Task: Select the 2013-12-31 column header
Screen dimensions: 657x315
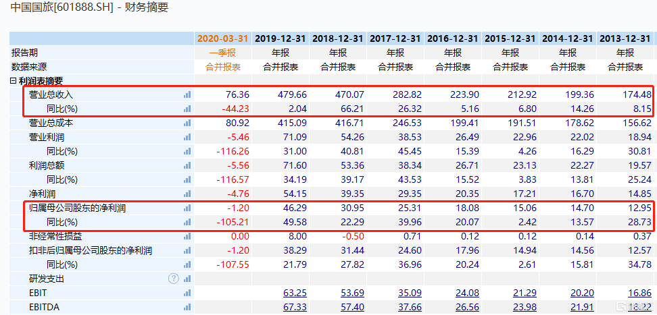Action: point(625,38)
